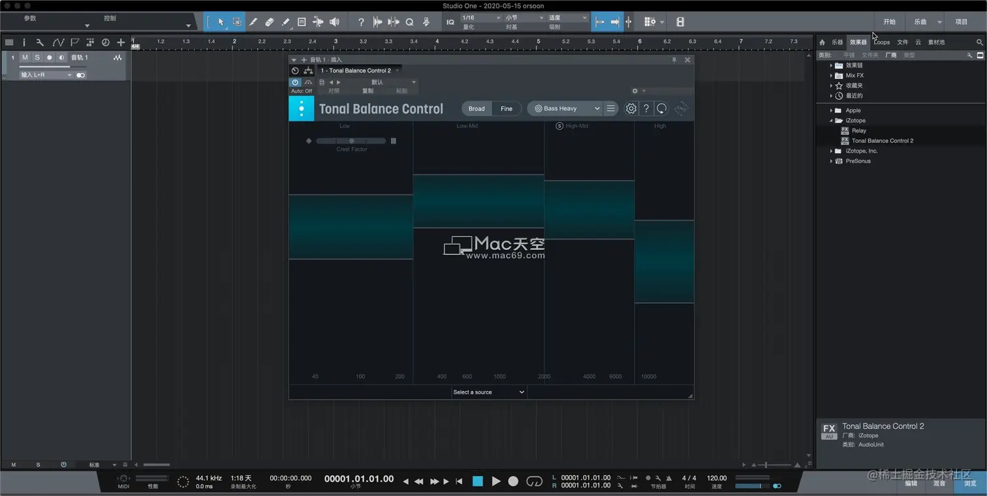Click the 复制 copy preset button
This screenshot has width=987, height=496.
(x=368, y=91)
